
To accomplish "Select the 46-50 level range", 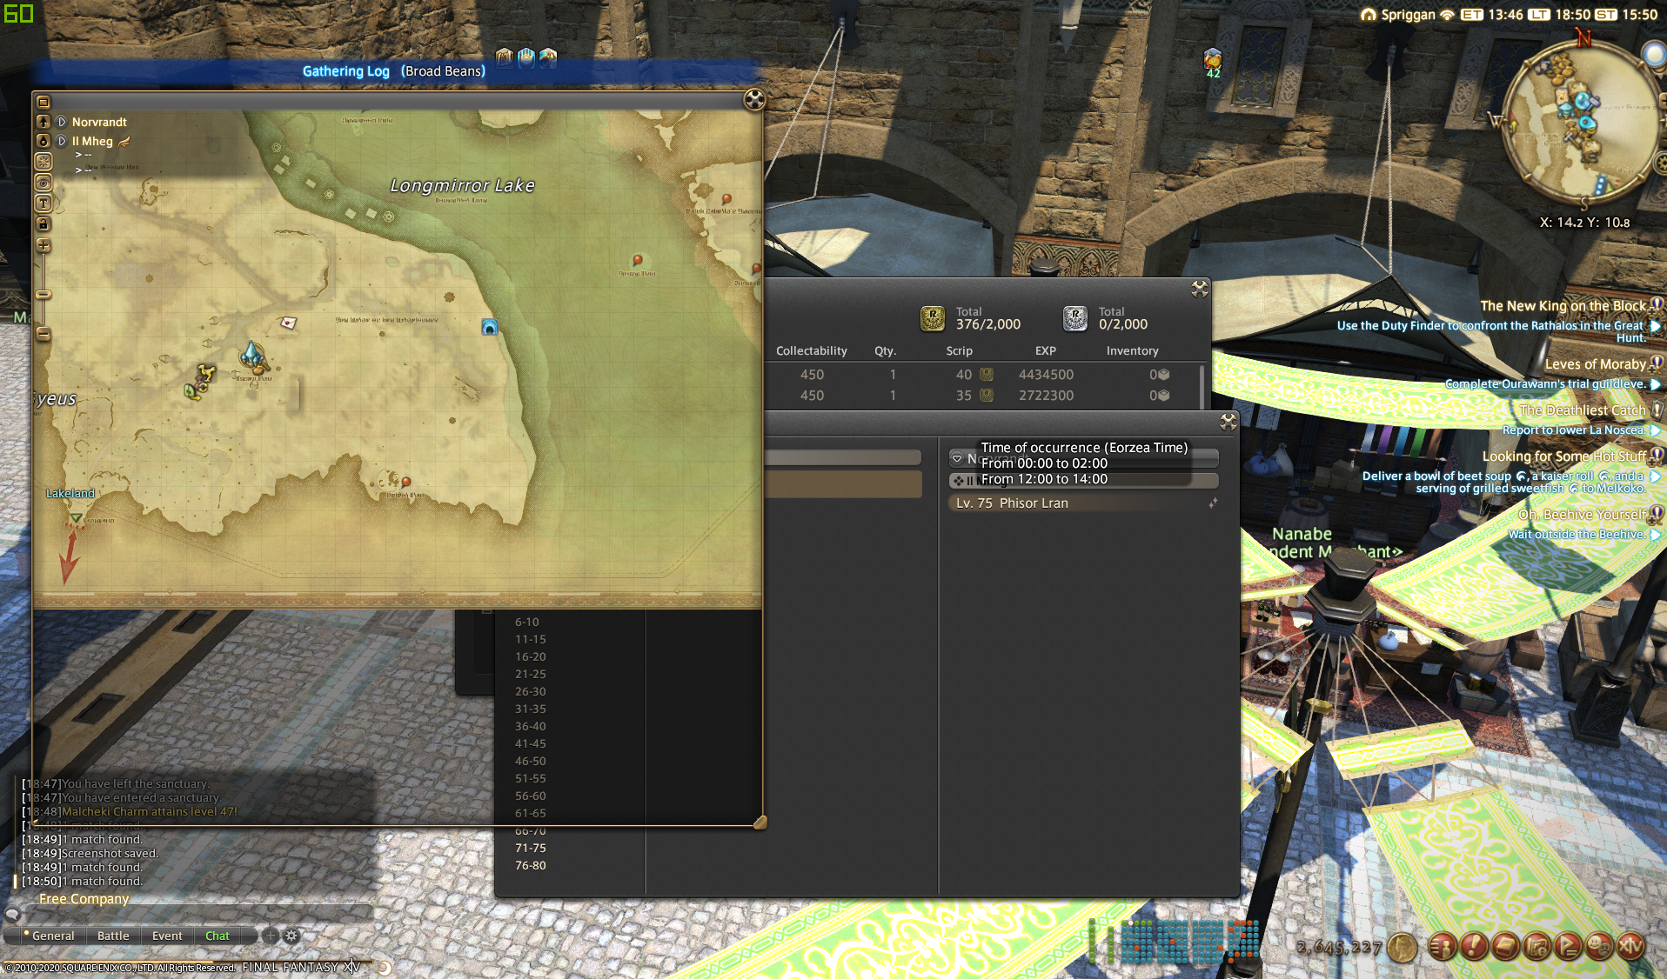I will [x=531, y=761].
